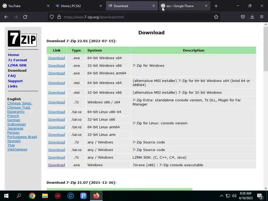The width and height of the screenshot is (268, 201).
Task: Open the network tray icon
Action: 228,196
